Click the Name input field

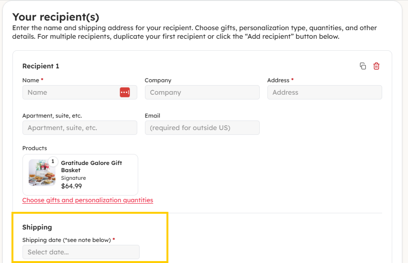click(79, 92)
